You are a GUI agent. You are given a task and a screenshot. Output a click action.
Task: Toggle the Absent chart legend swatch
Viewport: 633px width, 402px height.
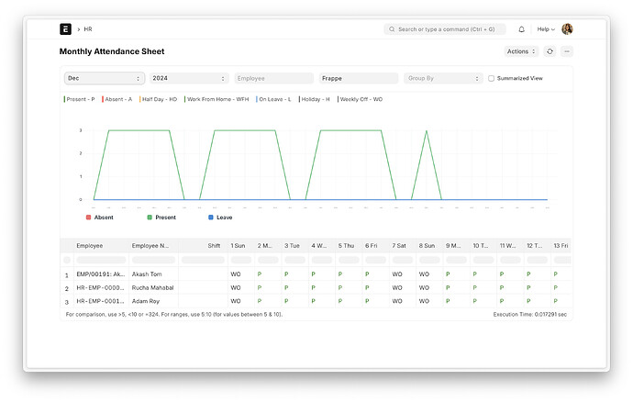point(88,218)
